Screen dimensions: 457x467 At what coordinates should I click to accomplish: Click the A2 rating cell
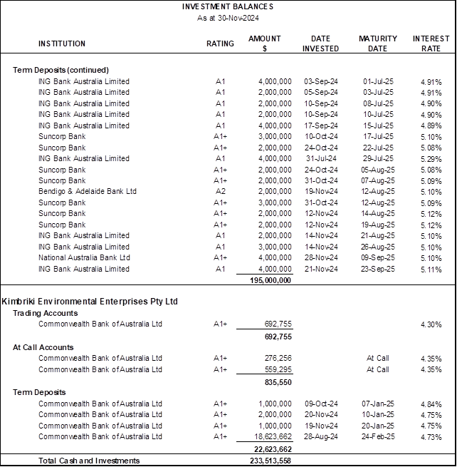(x=221, y=191)
